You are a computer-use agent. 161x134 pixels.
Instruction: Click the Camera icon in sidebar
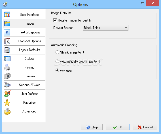coord(7,76)
